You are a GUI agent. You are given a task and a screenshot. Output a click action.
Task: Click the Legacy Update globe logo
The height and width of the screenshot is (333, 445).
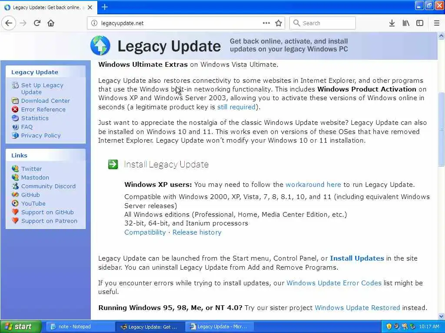click(100, 46)
